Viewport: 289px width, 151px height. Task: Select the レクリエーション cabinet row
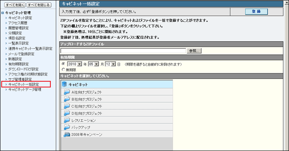click(117, 120)
